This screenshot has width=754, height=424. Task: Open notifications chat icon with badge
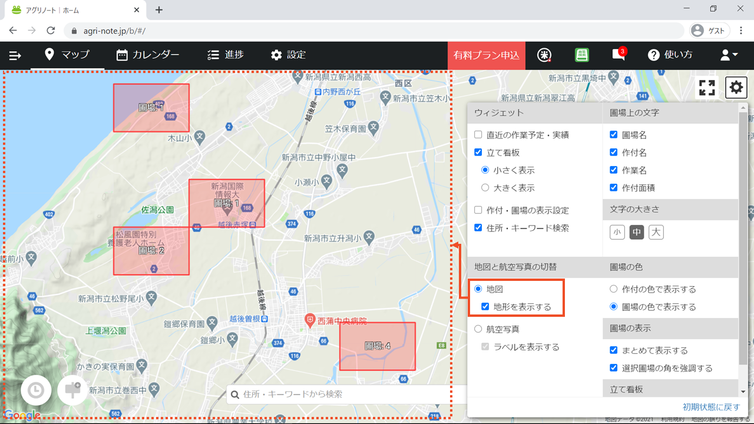619,55
